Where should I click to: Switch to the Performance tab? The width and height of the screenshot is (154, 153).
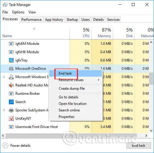[x=31, y=20]
